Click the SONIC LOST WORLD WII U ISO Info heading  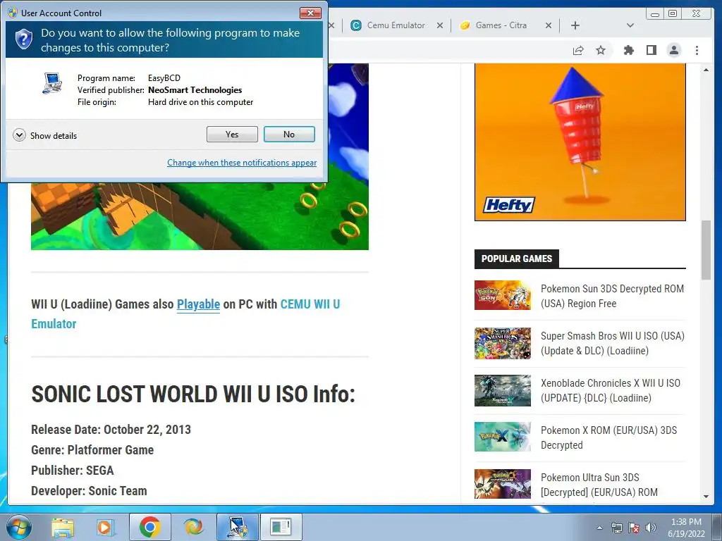pos(193,394)
